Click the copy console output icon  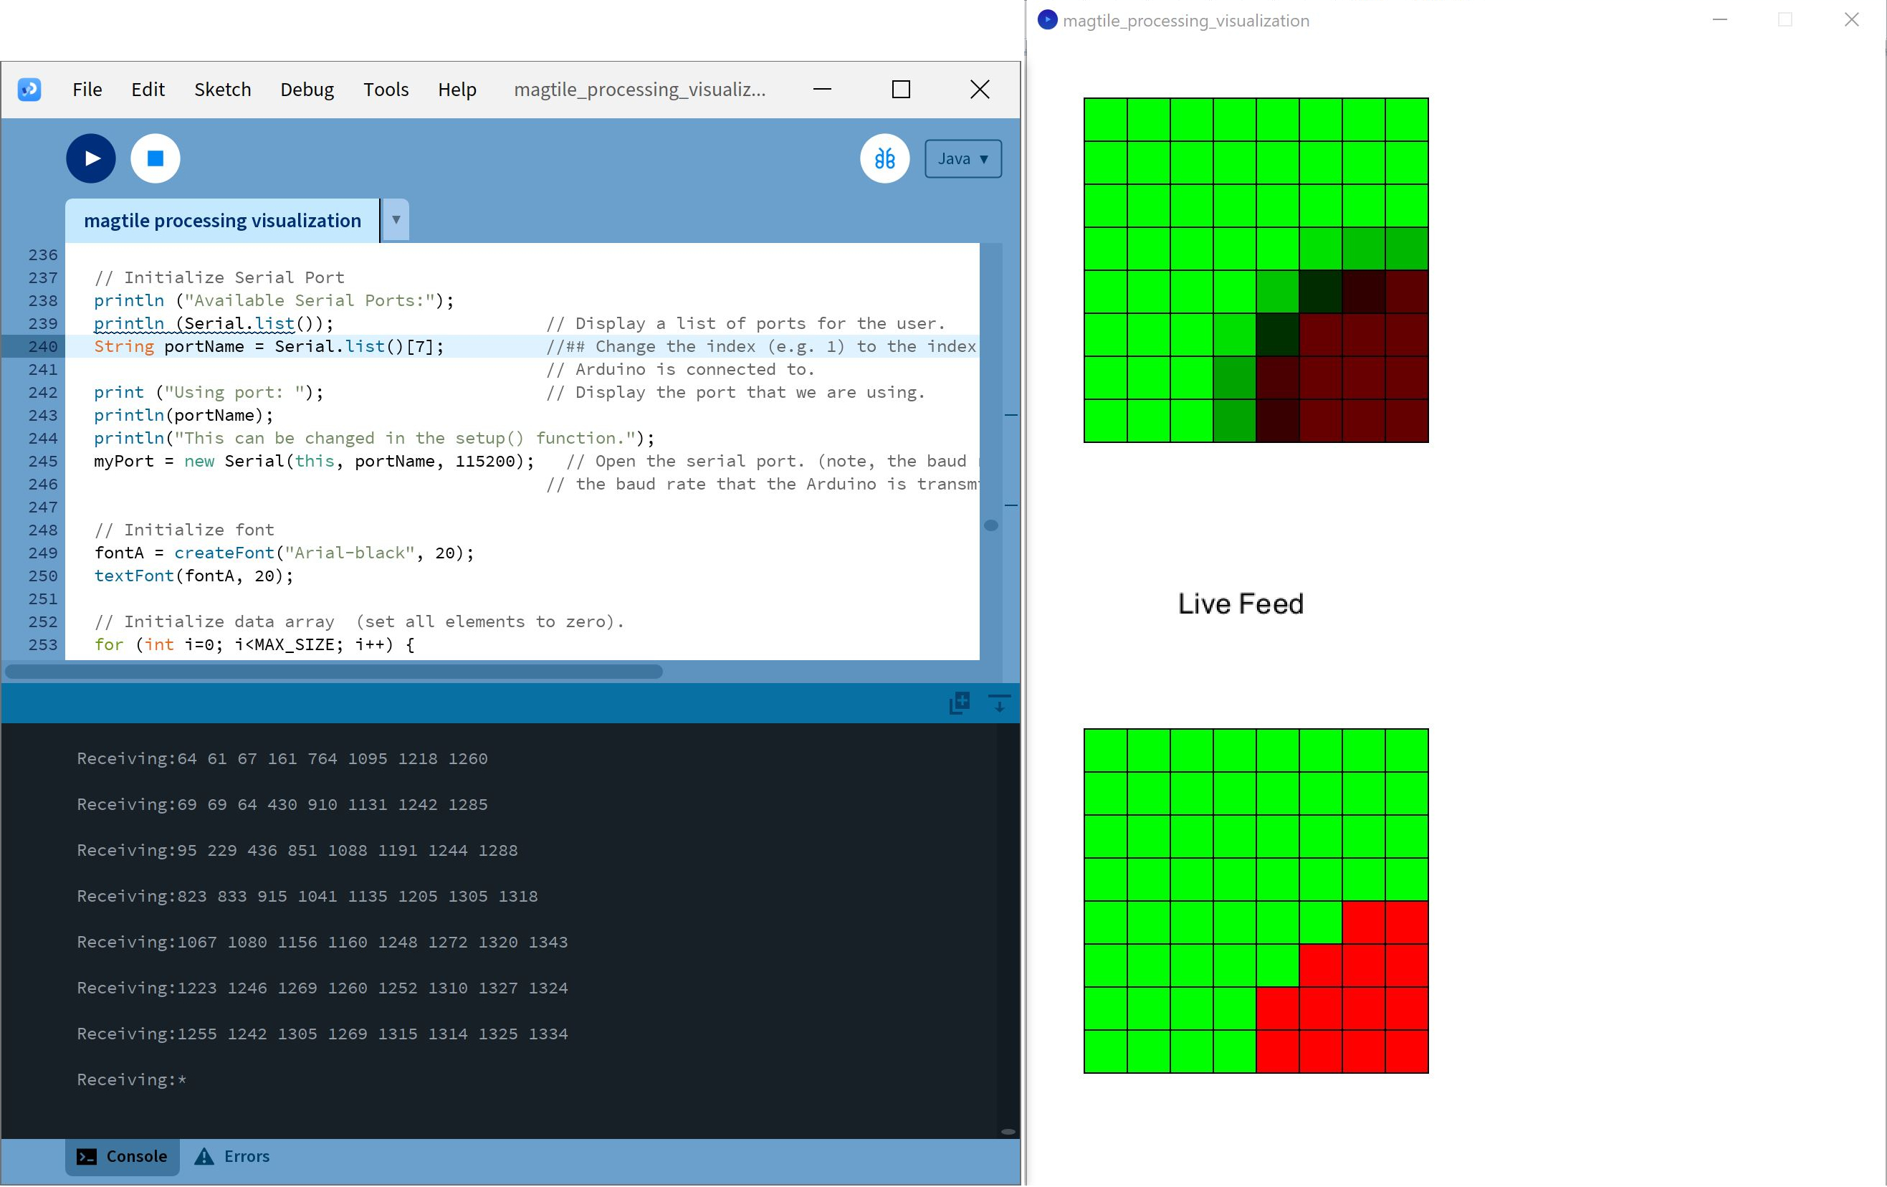point(959,703)
